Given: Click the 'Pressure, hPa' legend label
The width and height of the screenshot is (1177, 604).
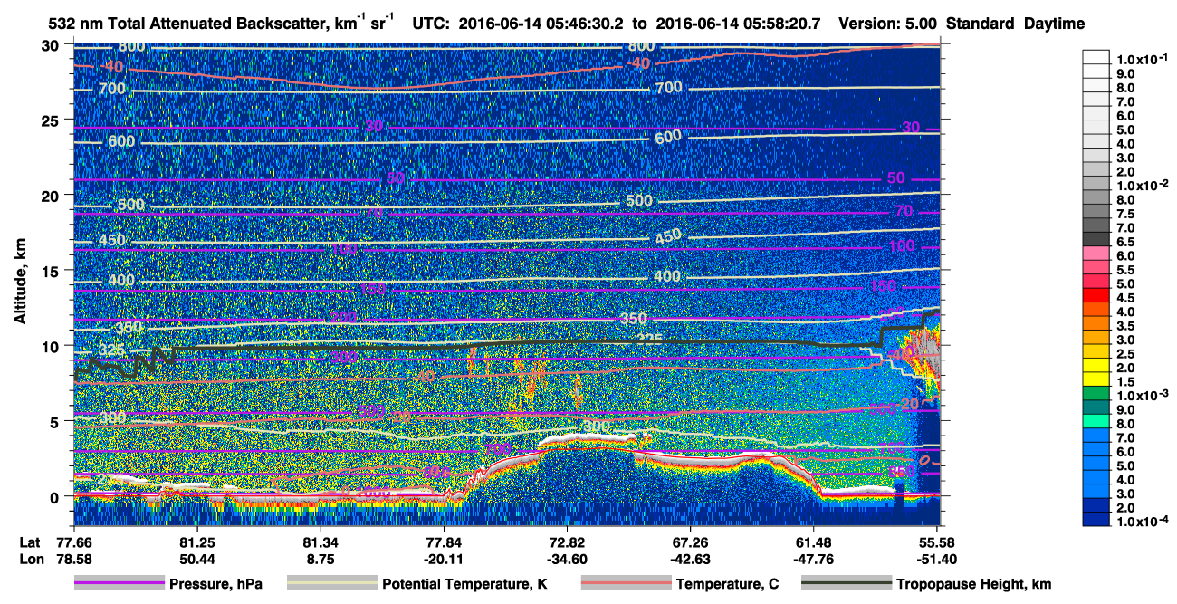Looking at the screenshot, I should coord(216,584).
